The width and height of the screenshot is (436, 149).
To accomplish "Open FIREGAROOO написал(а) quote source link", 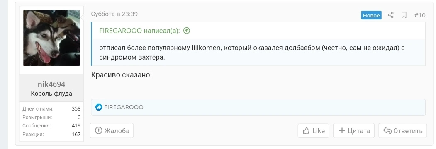I will click(139, 31).
